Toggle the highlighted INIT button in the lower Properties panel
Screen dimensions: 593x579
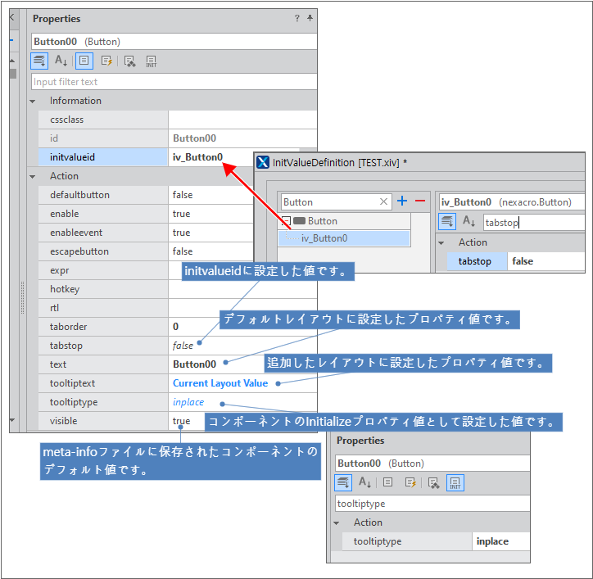pos(455,482)
